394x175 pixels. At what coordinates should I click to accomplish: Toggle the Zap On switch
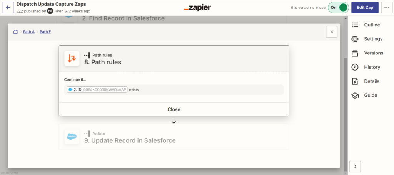click(x=339, y=7)
